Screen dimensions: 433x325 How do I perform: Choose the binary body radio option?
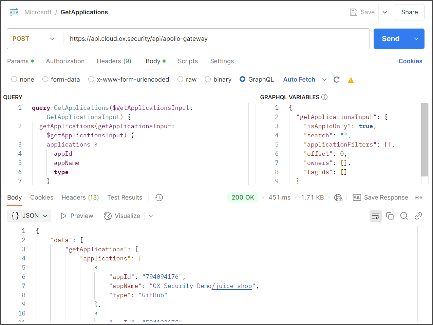[208, 79]
